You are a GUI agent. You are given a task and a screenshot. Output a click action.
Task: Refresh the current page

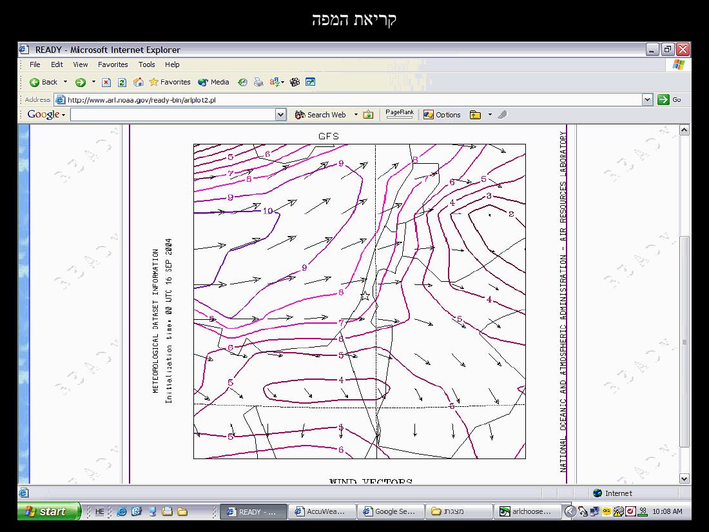[122, 83]
